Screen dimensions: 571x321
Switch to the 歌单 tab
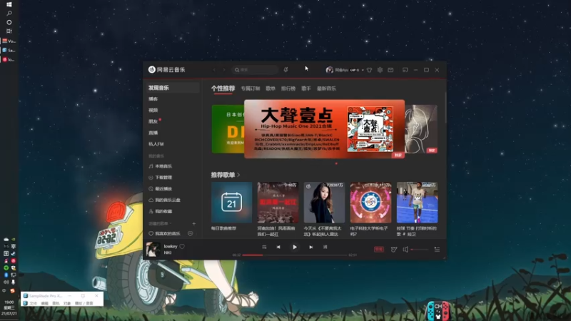coord(271,88)
